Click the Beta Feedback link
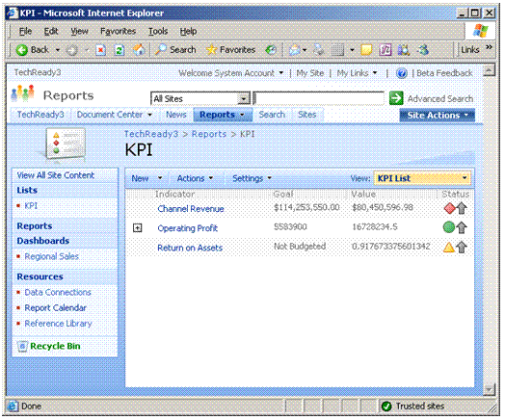This screenshot has width=505, height=420. coord(444,73)
